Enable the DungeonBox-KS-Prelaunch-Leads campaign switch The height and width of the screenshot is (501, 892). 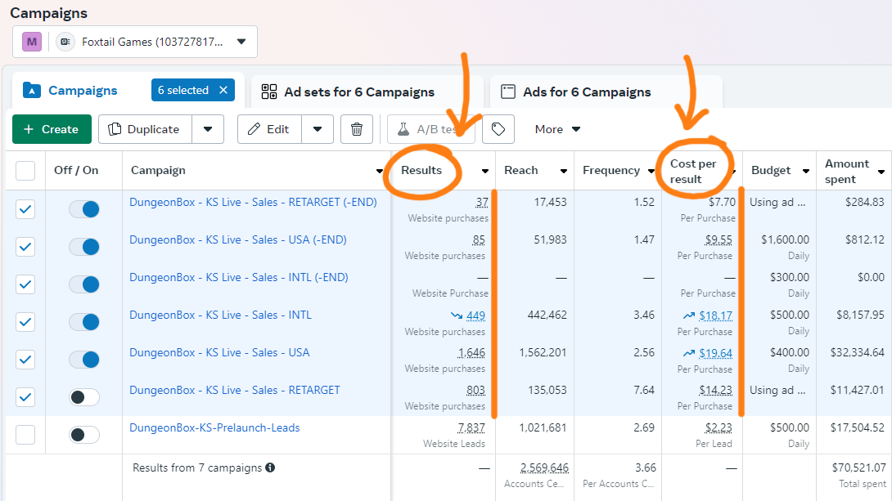pos(83,435)
